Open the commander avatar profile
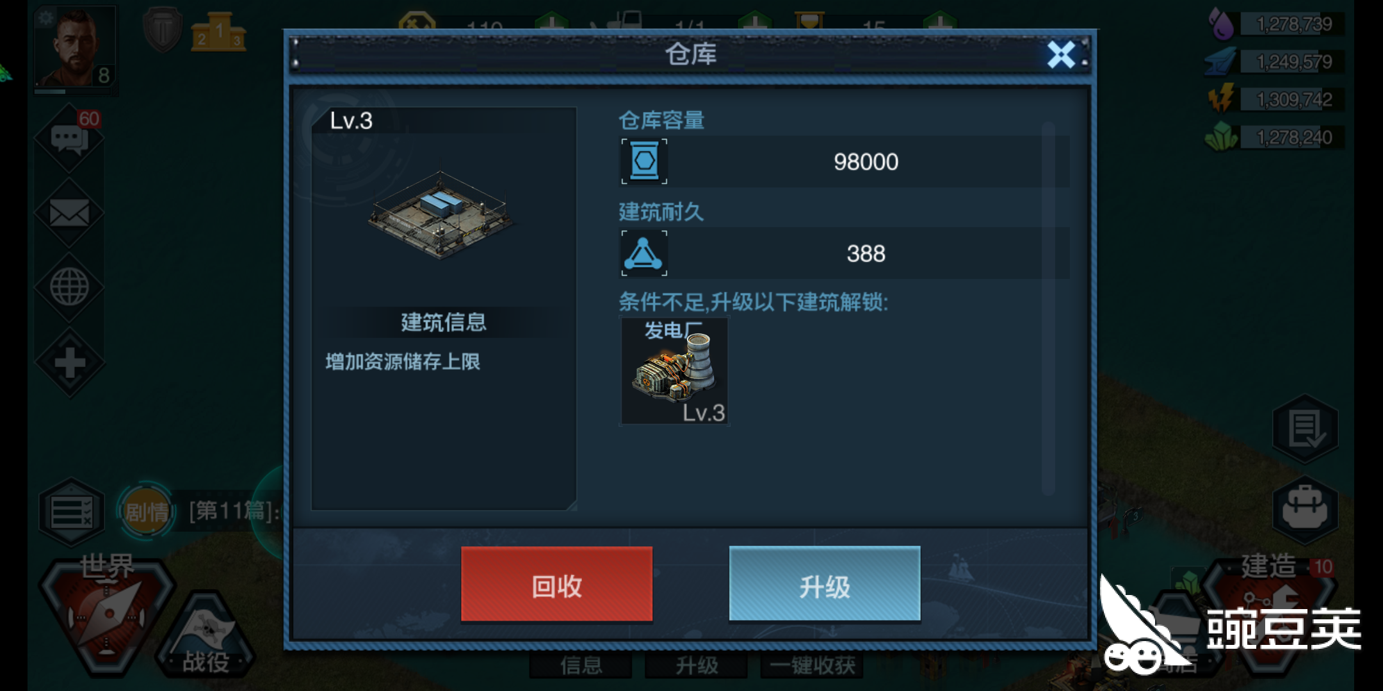The width and height of the screenshot is (1383, 691). [76, 47]
